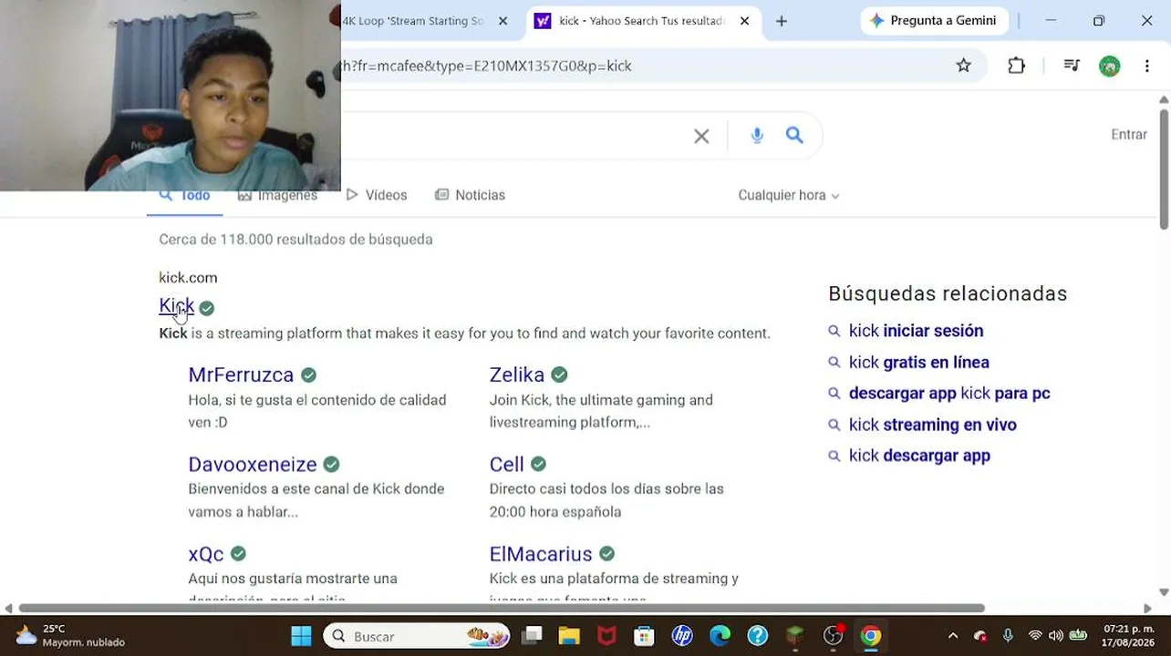Start voice search with the microphone icon
This screenshot has width=1171, height=656.
[x=757, y=136]
